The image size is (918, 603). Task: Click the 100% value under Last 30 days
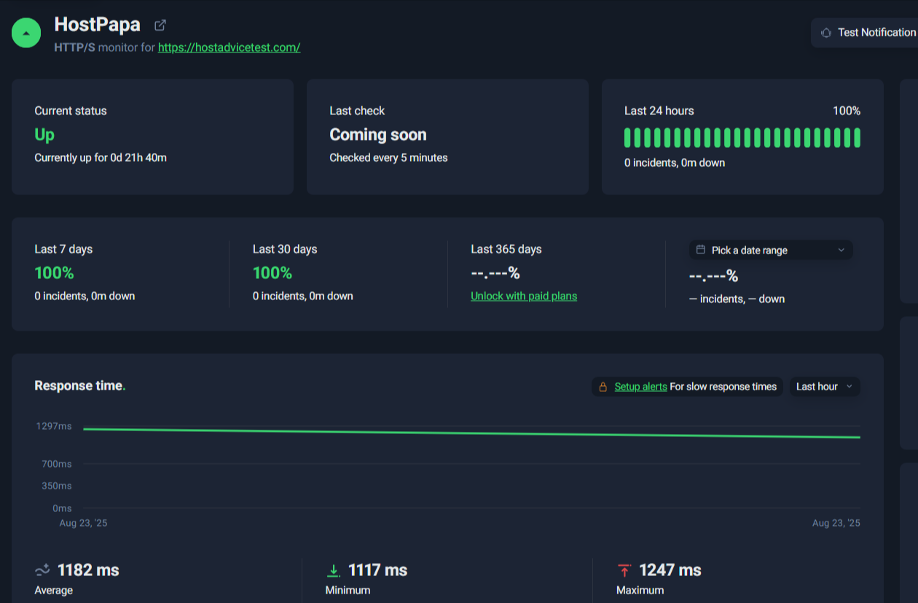point(272,273)
